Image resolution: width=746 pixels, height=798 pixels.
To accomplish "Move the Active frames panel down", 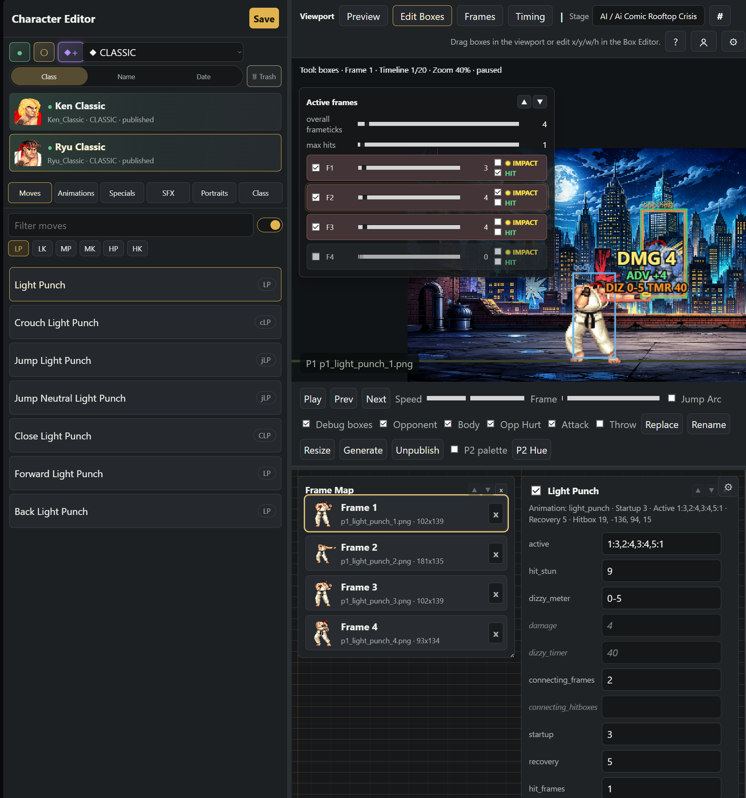I will pyautogui.click(x=540, y=102).
